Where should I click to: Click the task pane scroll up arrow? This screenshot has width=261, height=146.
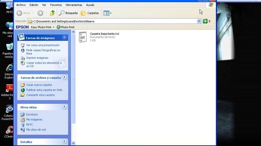pyautogui.click(x=73, y=32)
